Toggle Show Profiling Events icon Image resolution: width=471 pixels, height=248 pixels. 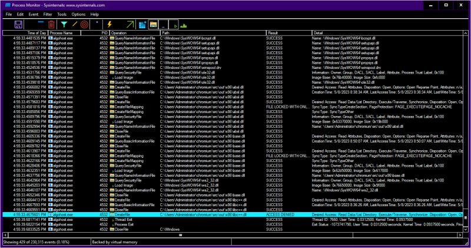click(x=184, y=25)
